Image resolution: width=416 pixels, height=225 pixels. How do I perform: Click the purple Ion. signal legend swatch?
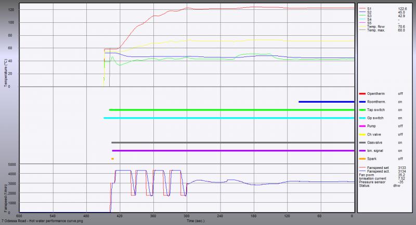[362, 150]
